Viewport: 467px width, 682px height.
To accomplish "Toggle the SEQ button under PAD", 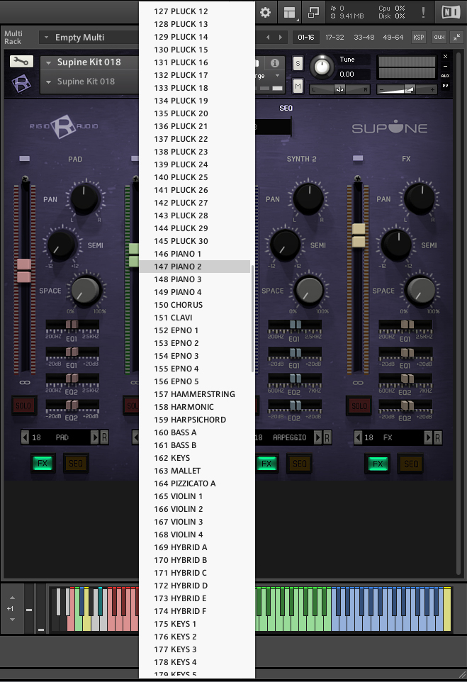I will click(76, 463).
